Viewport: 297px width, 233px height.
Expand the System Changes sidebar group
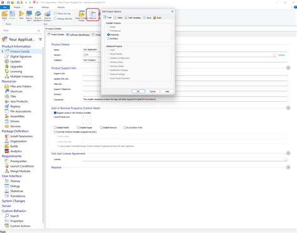pos(13,201)
